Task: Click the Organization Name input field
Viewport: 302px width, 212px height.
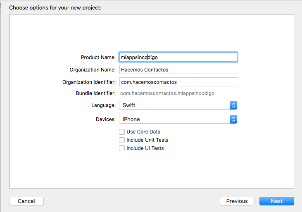Action: tap(178, 69)
